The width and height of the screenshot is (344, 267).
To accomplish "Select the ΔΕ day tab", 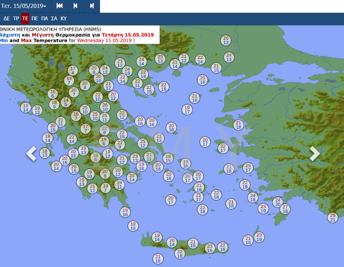I will (x=7, y=18).
